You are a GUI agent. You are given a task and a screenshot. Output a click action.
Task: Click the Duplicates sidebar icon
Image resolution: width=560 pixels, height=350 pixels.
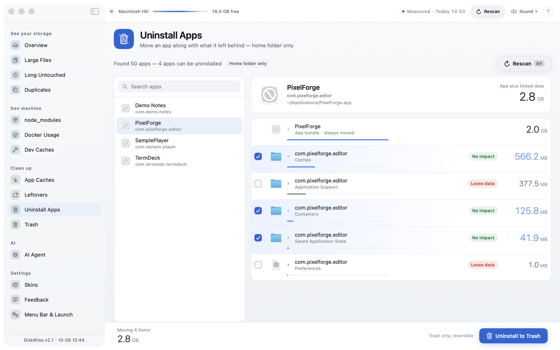(15, 90)
